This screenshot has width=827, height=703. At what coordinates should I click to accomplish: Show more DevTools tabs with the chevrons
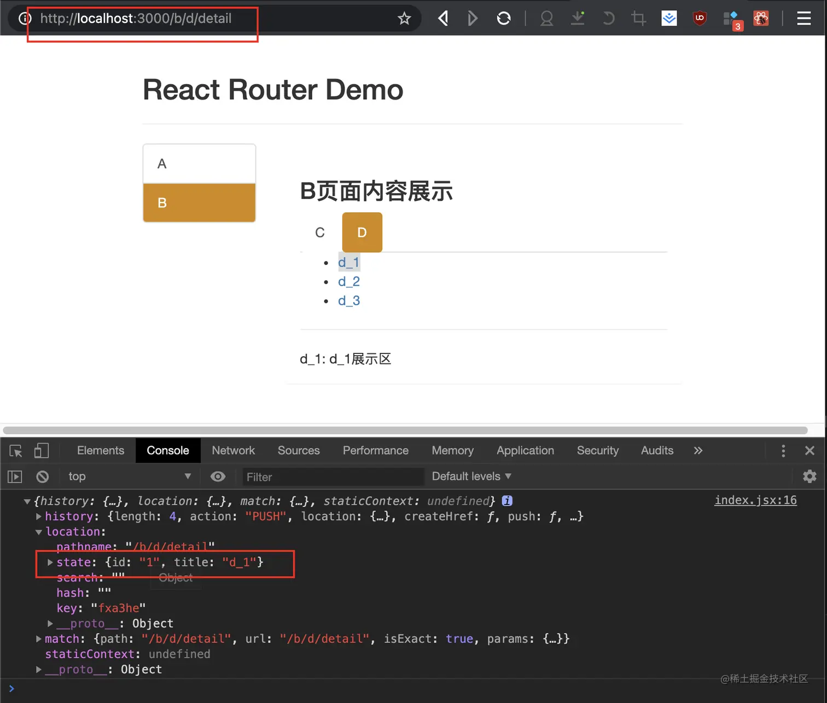tap(698, 451)
